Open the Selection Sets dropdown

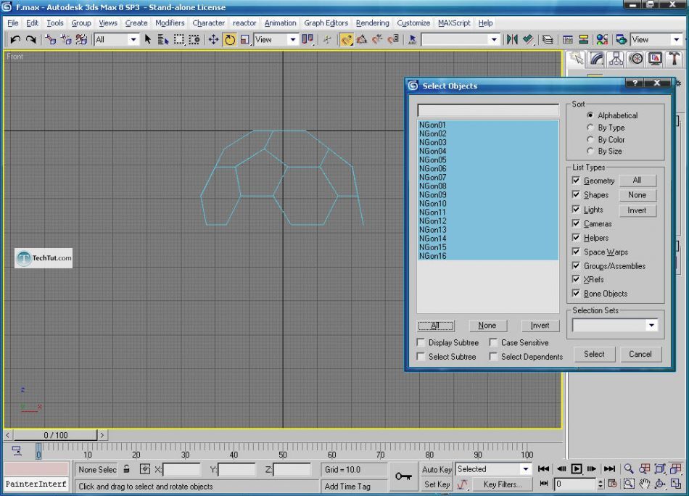click(x=651, y=326)
